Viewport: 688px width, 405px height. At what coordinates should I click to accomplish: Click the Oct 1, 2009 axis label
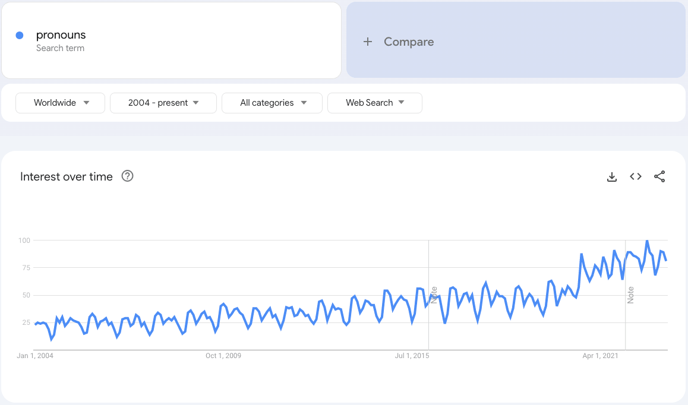tap(223, 356)
